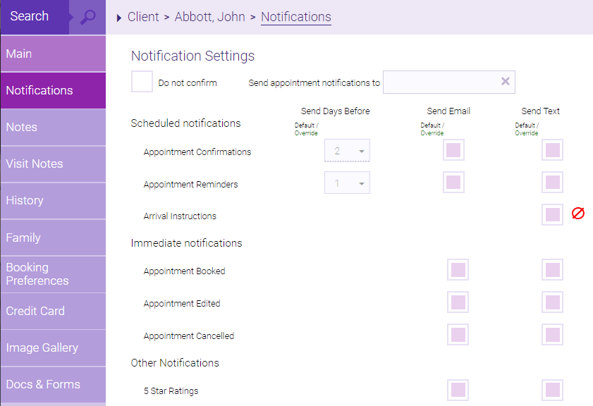Toggle Send Email for Appointment Reminders
The width and height of the screenshot is (593, 406).
coord(453,183)
